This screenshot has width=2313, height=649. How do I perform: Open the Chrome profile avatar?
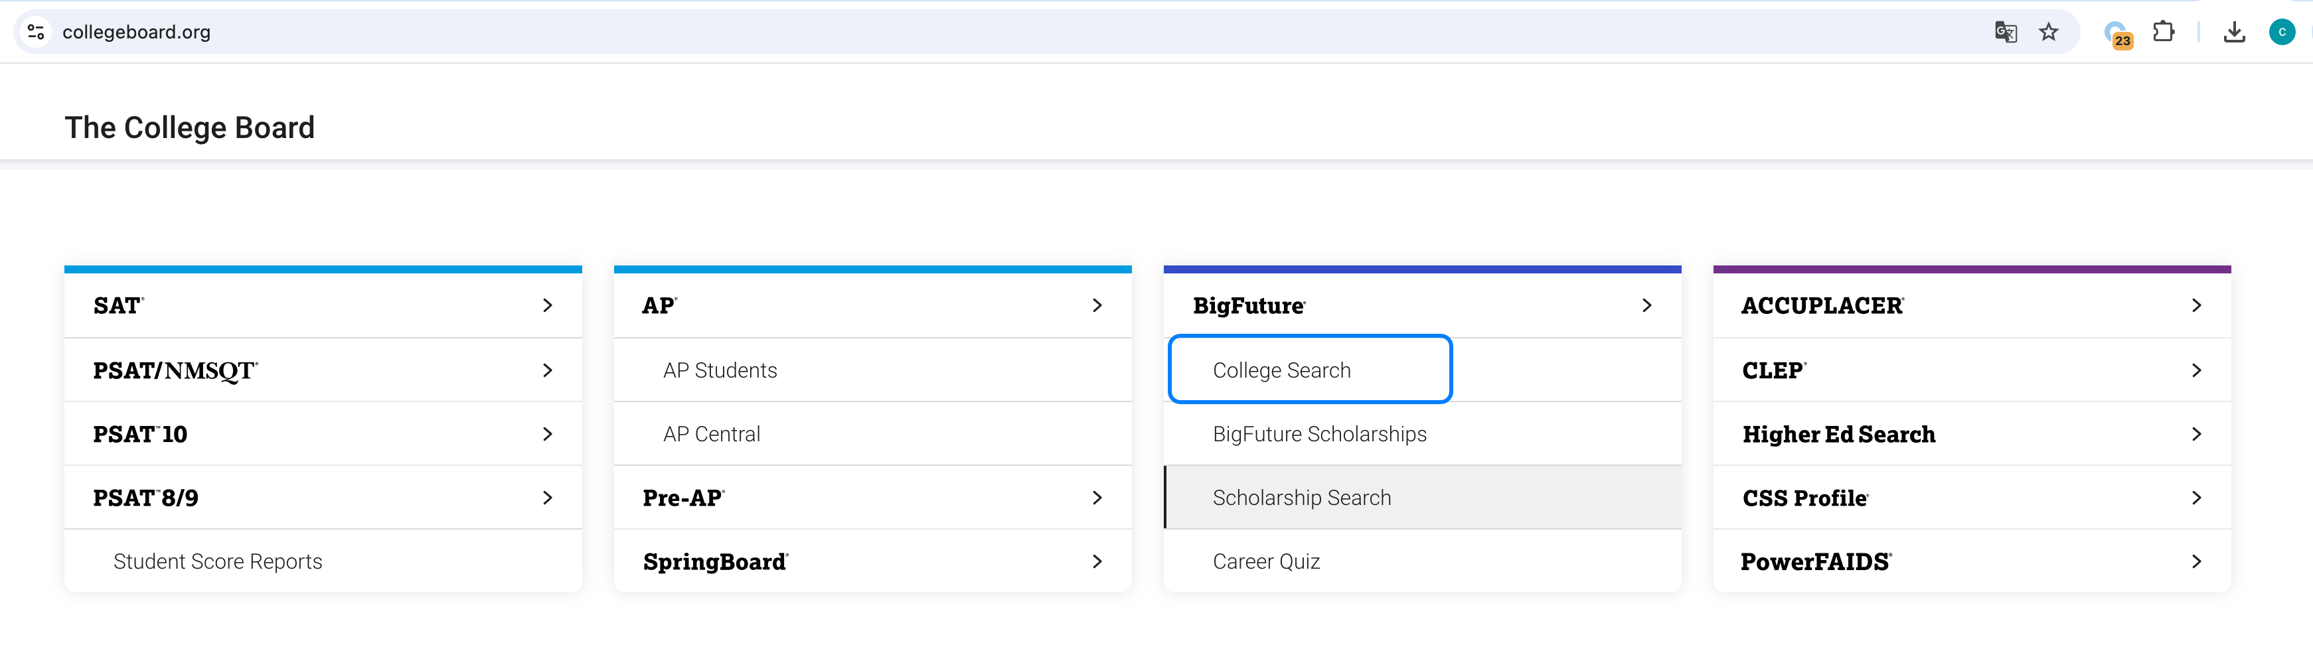[x=2282, y=33]
